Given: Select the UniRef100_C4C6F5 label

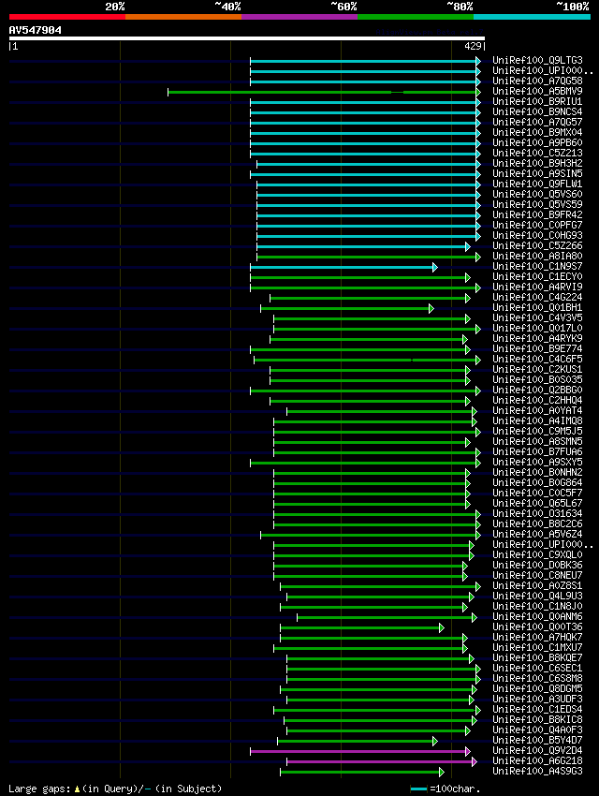Looking at the screenshot, I should (x=537, y=360).
